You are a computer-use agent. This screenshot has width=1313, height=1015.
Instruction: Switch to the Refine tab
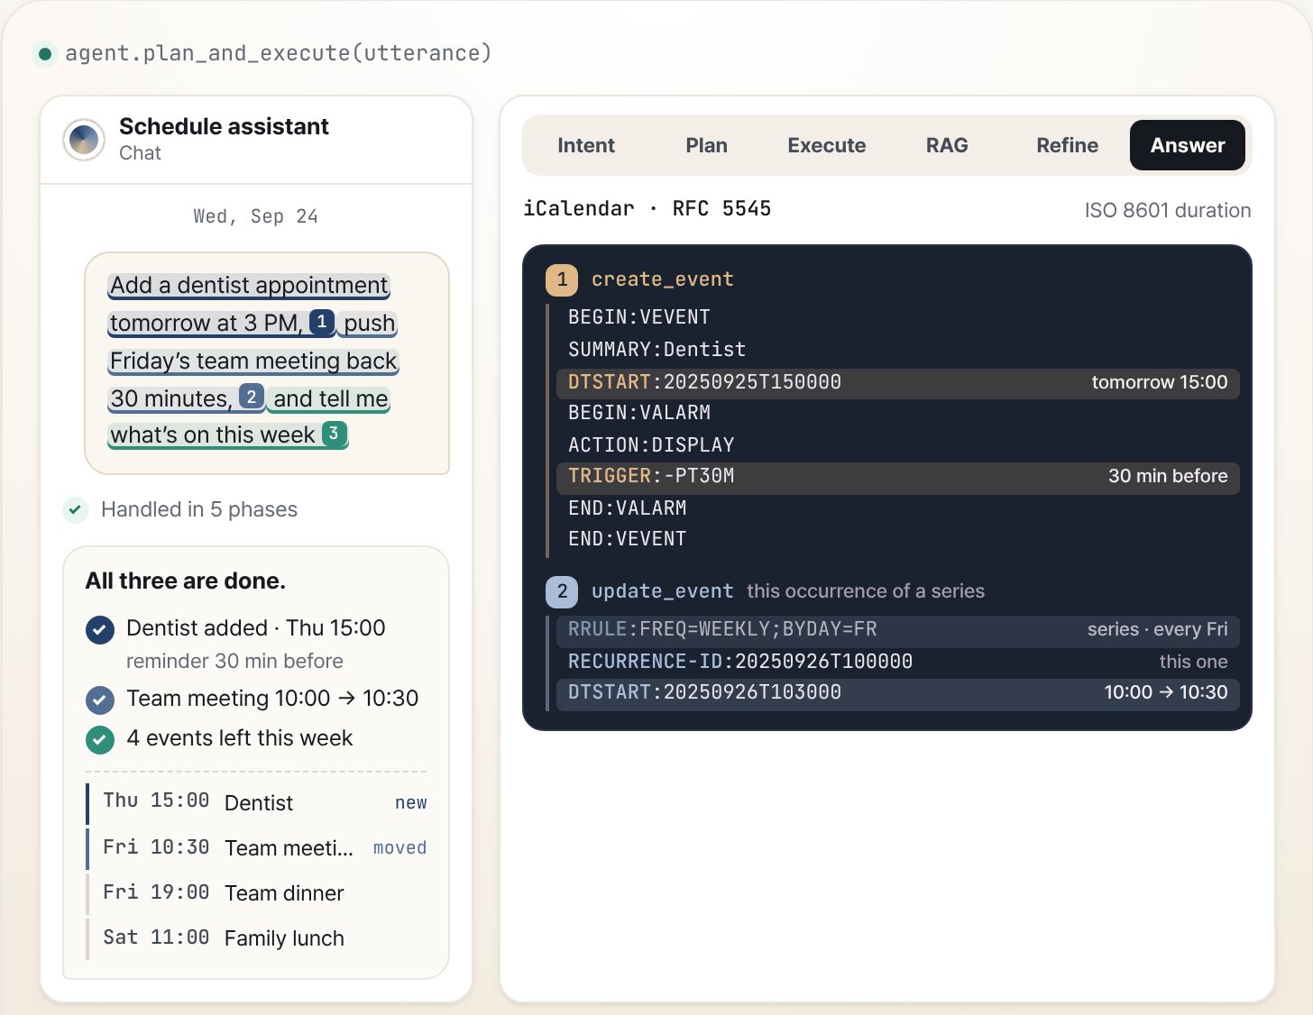[1067, 145]
